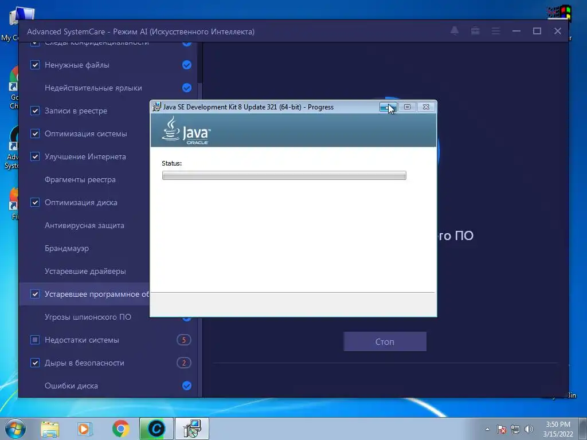Toggle Недостатки системы checkbox
587x440 pixels.
(35, 340)
